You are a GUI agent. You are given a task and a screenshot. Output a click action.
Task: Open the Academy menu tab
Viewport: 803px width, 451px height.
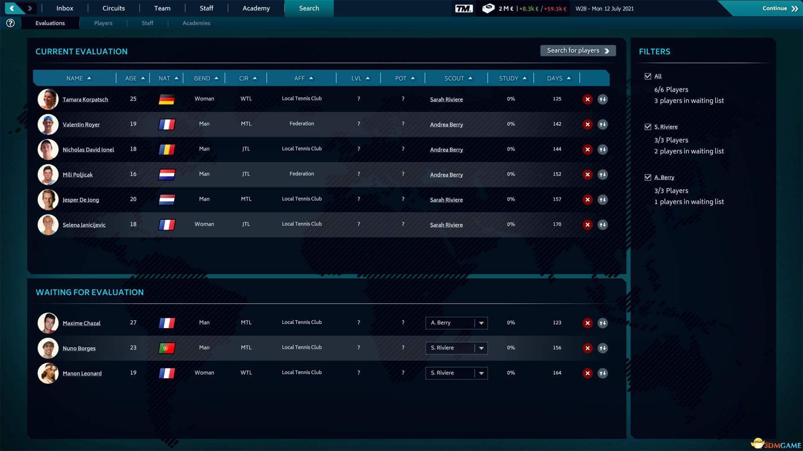pyautogui.click(x=256, y=8)
